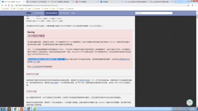Reload the current page
Screen dimensions: 198x111
[9, 6]
